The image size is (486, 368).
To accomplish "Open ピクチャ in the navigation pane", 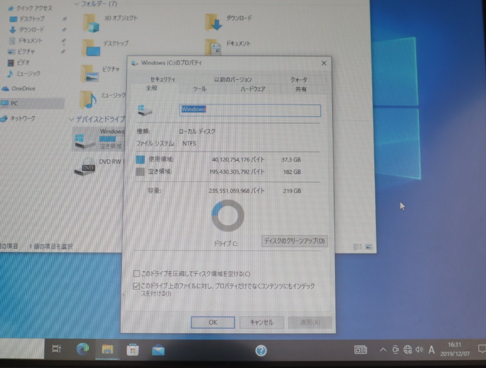I will coord(22,52).
